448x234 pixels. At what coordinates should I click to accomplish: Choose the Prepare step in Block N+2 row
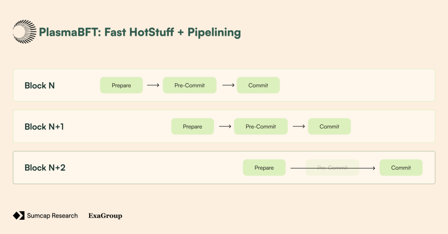(264, 167)
